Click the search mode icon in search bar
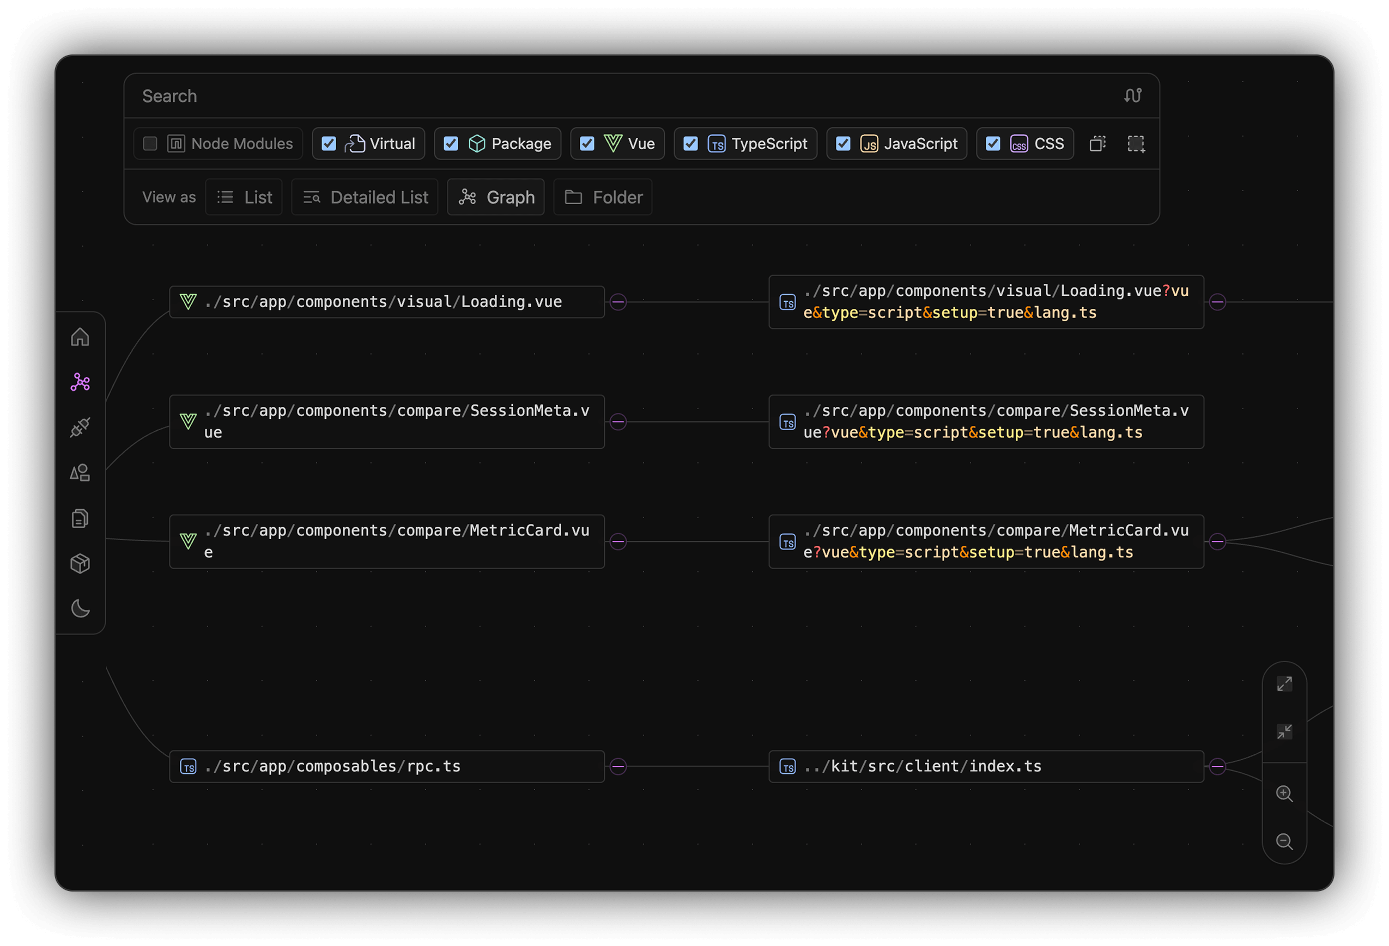Screen dimensions: 1389x946 point(1132,95)
